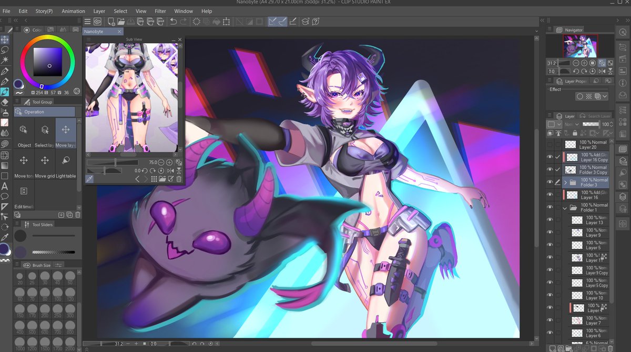631x352 pixels.
Task: Hide Layer 7 via eye icon
Action: (x=550, y=320)
